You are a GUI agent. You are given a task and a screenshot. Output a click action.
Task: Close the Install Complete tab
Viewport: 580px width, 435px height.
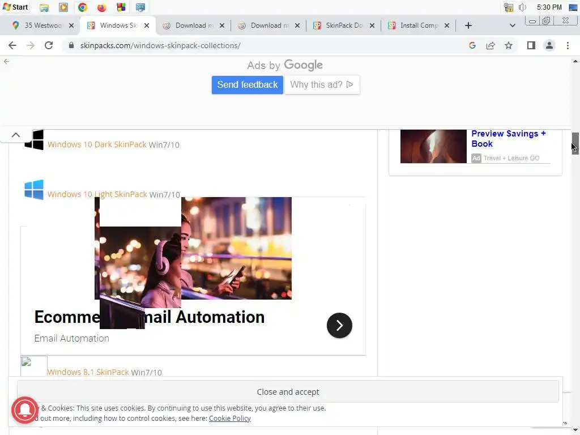click(x=447, y=25)
